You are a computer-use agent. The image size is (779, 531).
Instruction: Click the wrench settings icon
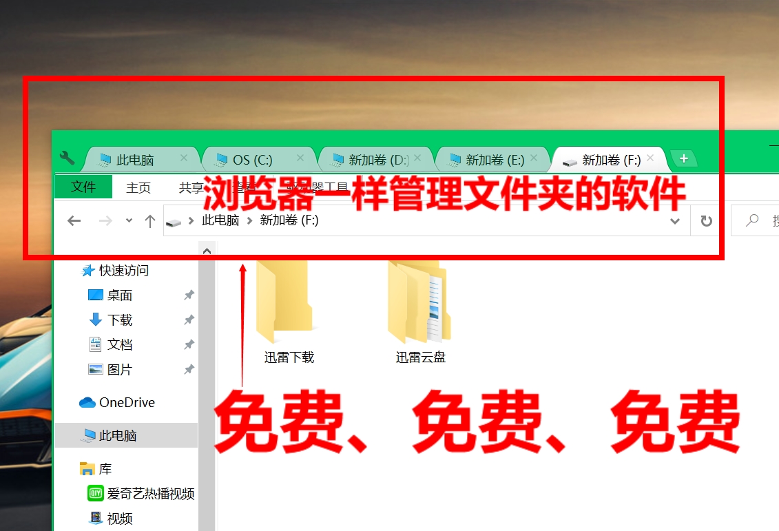[x=67, y=158]
